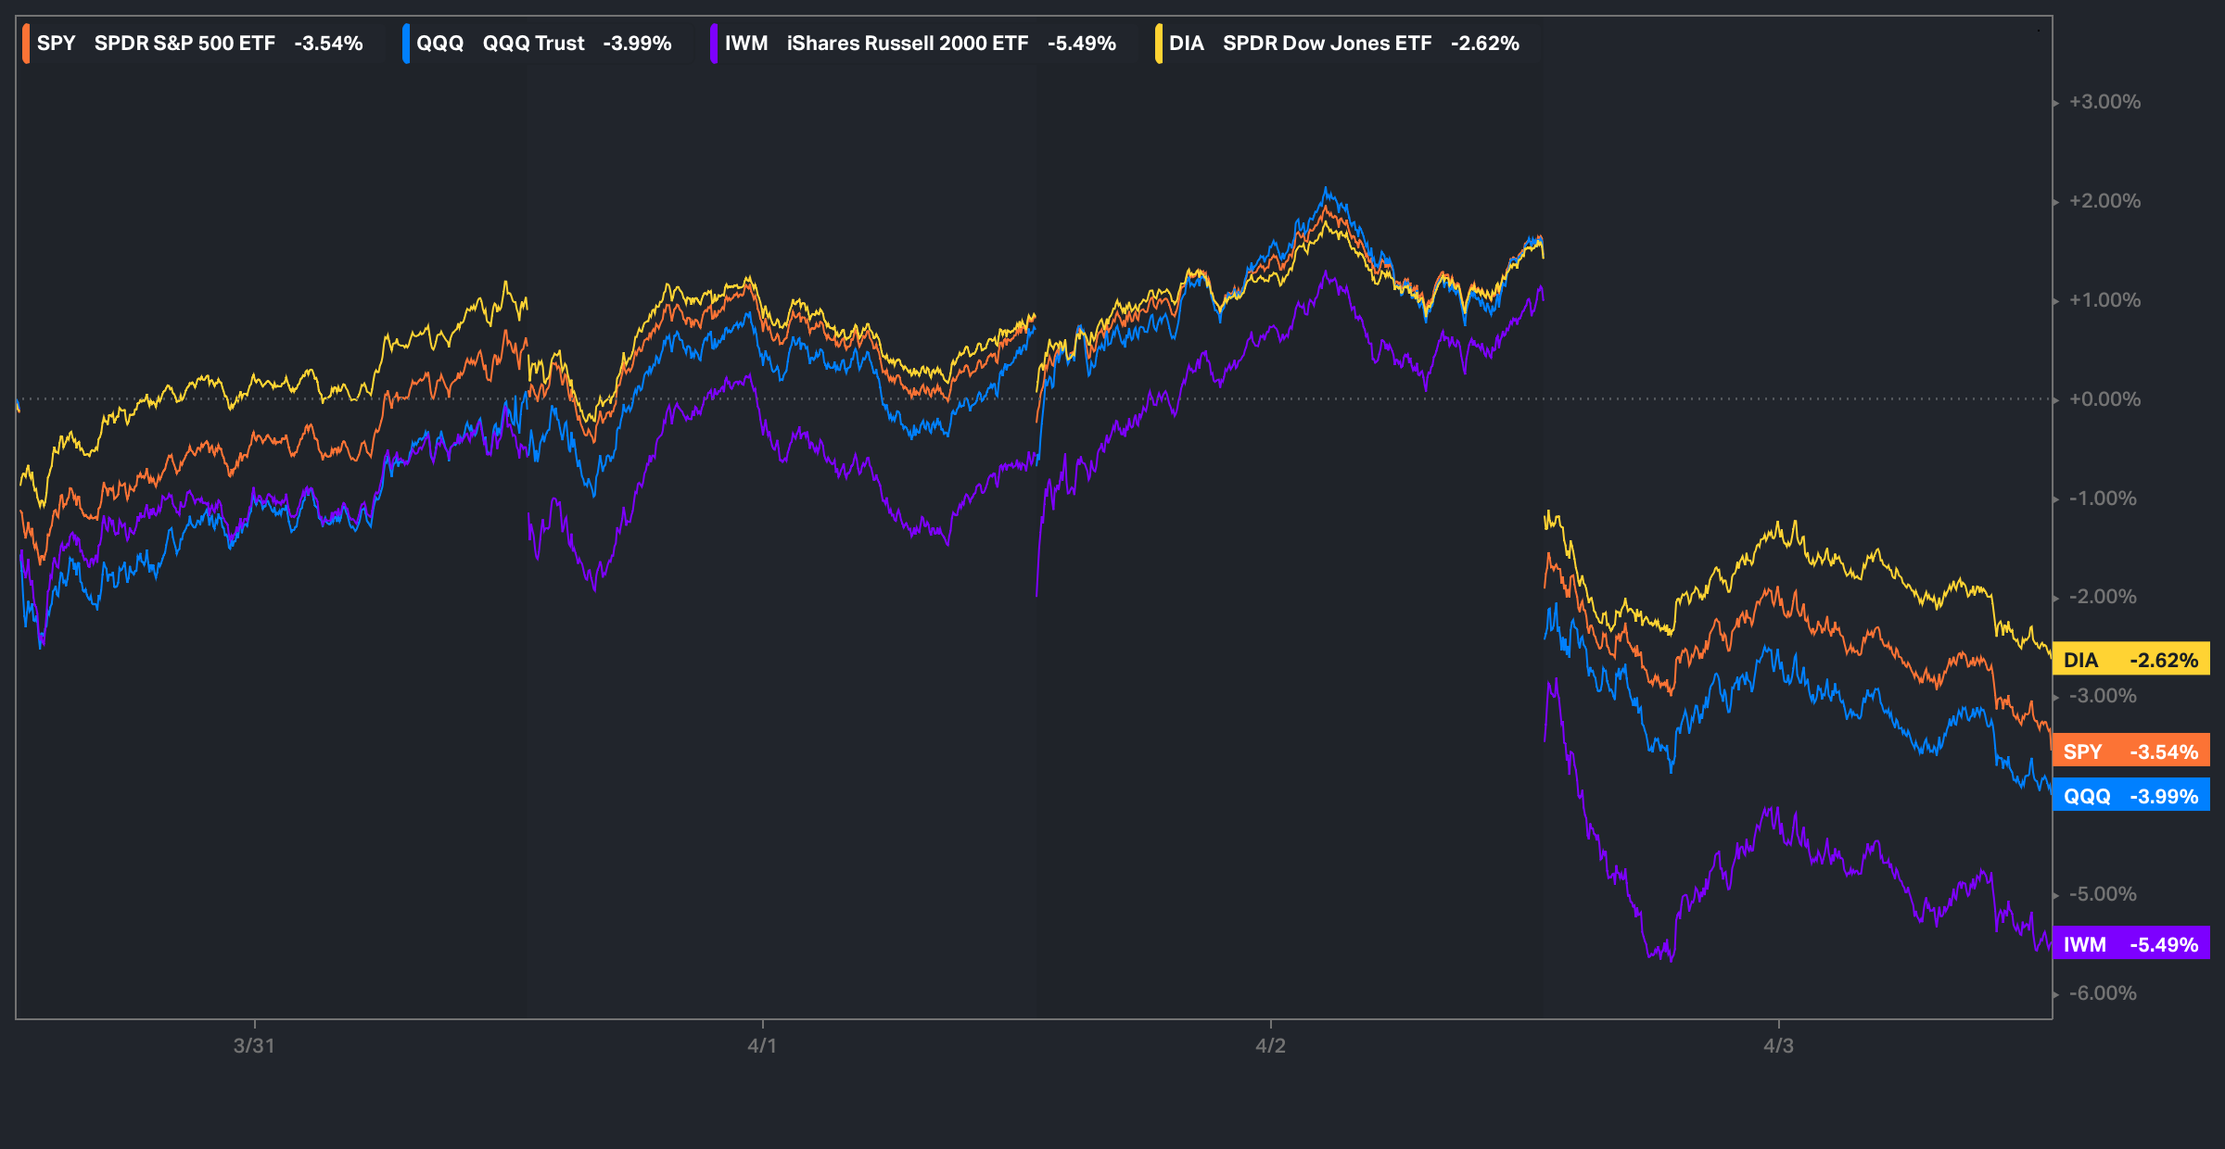The width and height of the screenshot is (2225, 1149).
Task: Click the 4/2 date marker
Action: click(1270, 1046)
